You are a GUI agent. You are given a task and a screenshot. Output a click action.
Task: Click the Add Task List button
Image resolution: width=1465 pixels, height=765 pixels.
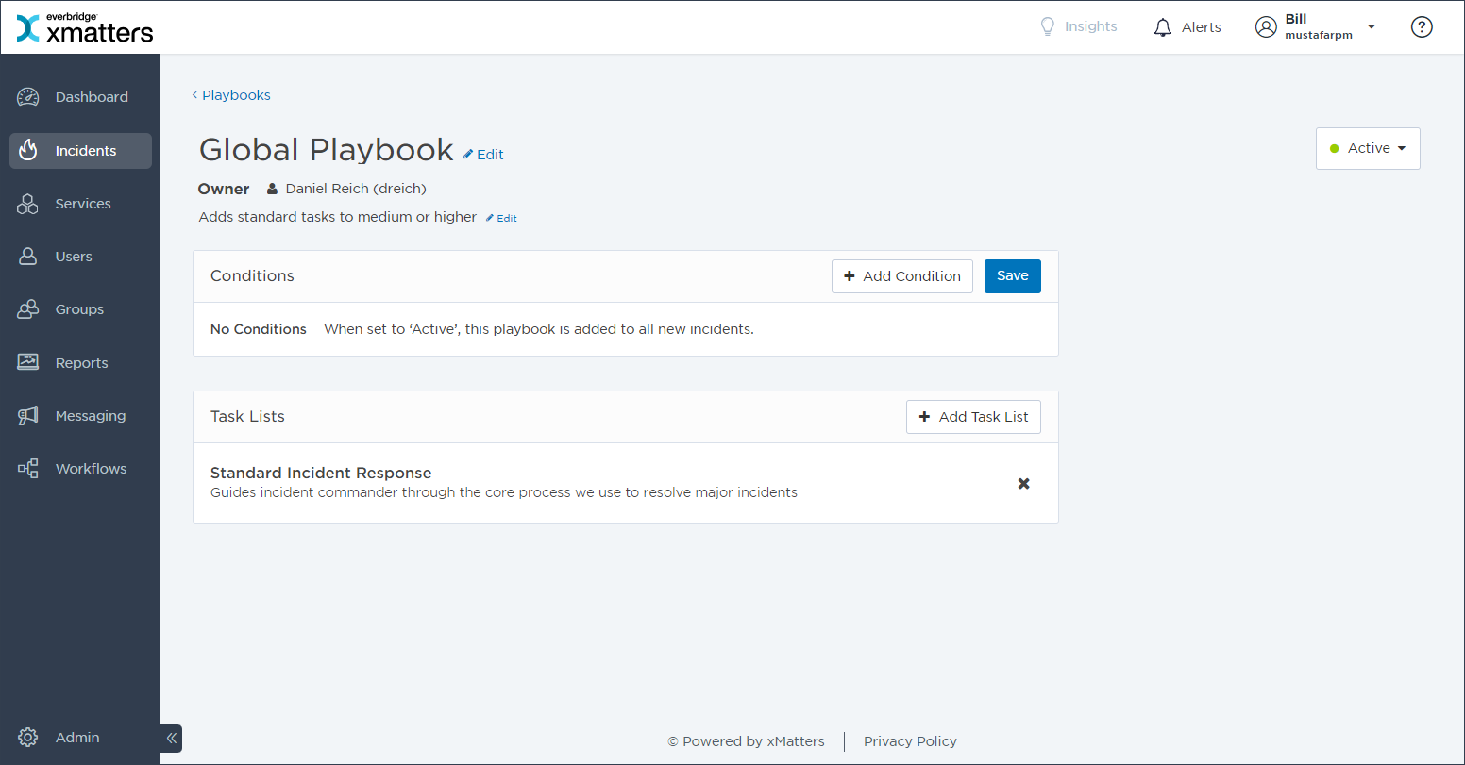point(973,417)
